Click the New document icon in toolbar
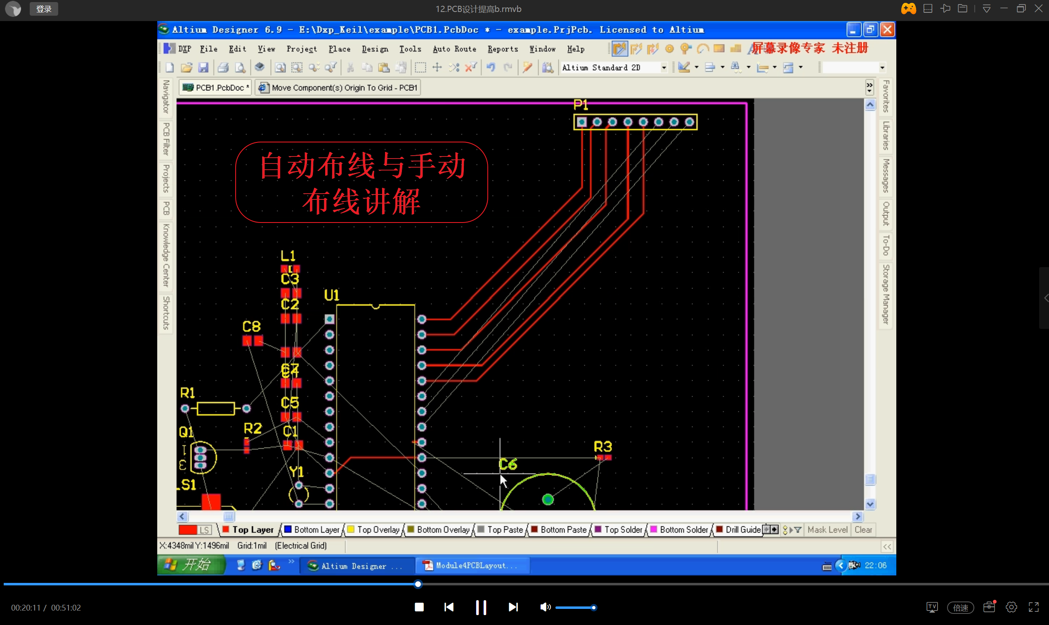 170,67
